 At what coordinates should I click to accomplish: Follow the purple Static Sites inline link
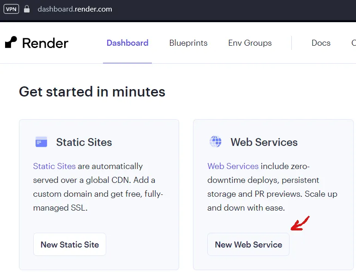pyautogui.click(x=54, y=166)
